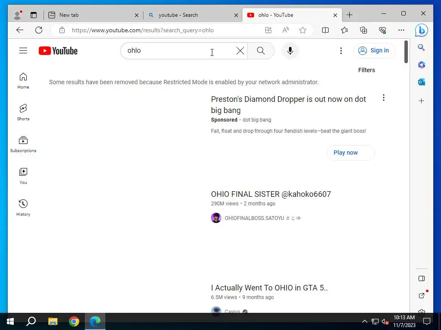Click the Play now button
Image resolution: width=441 pixels, height=330 pixels.
point(351,153)
